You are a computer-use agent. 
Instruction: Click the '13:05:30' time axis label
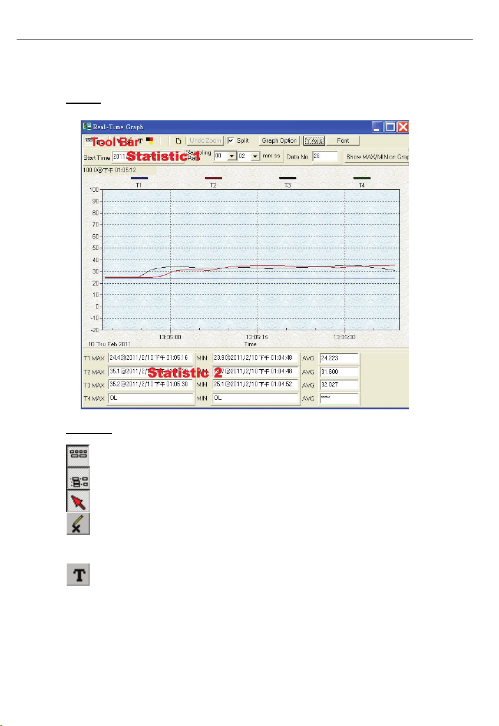tap(344, 337)
